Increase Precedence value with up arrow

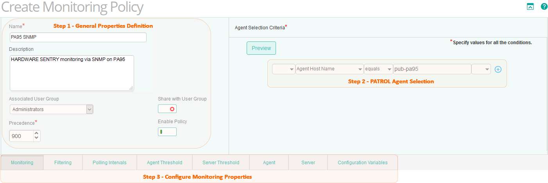click(x=37, y=133)
